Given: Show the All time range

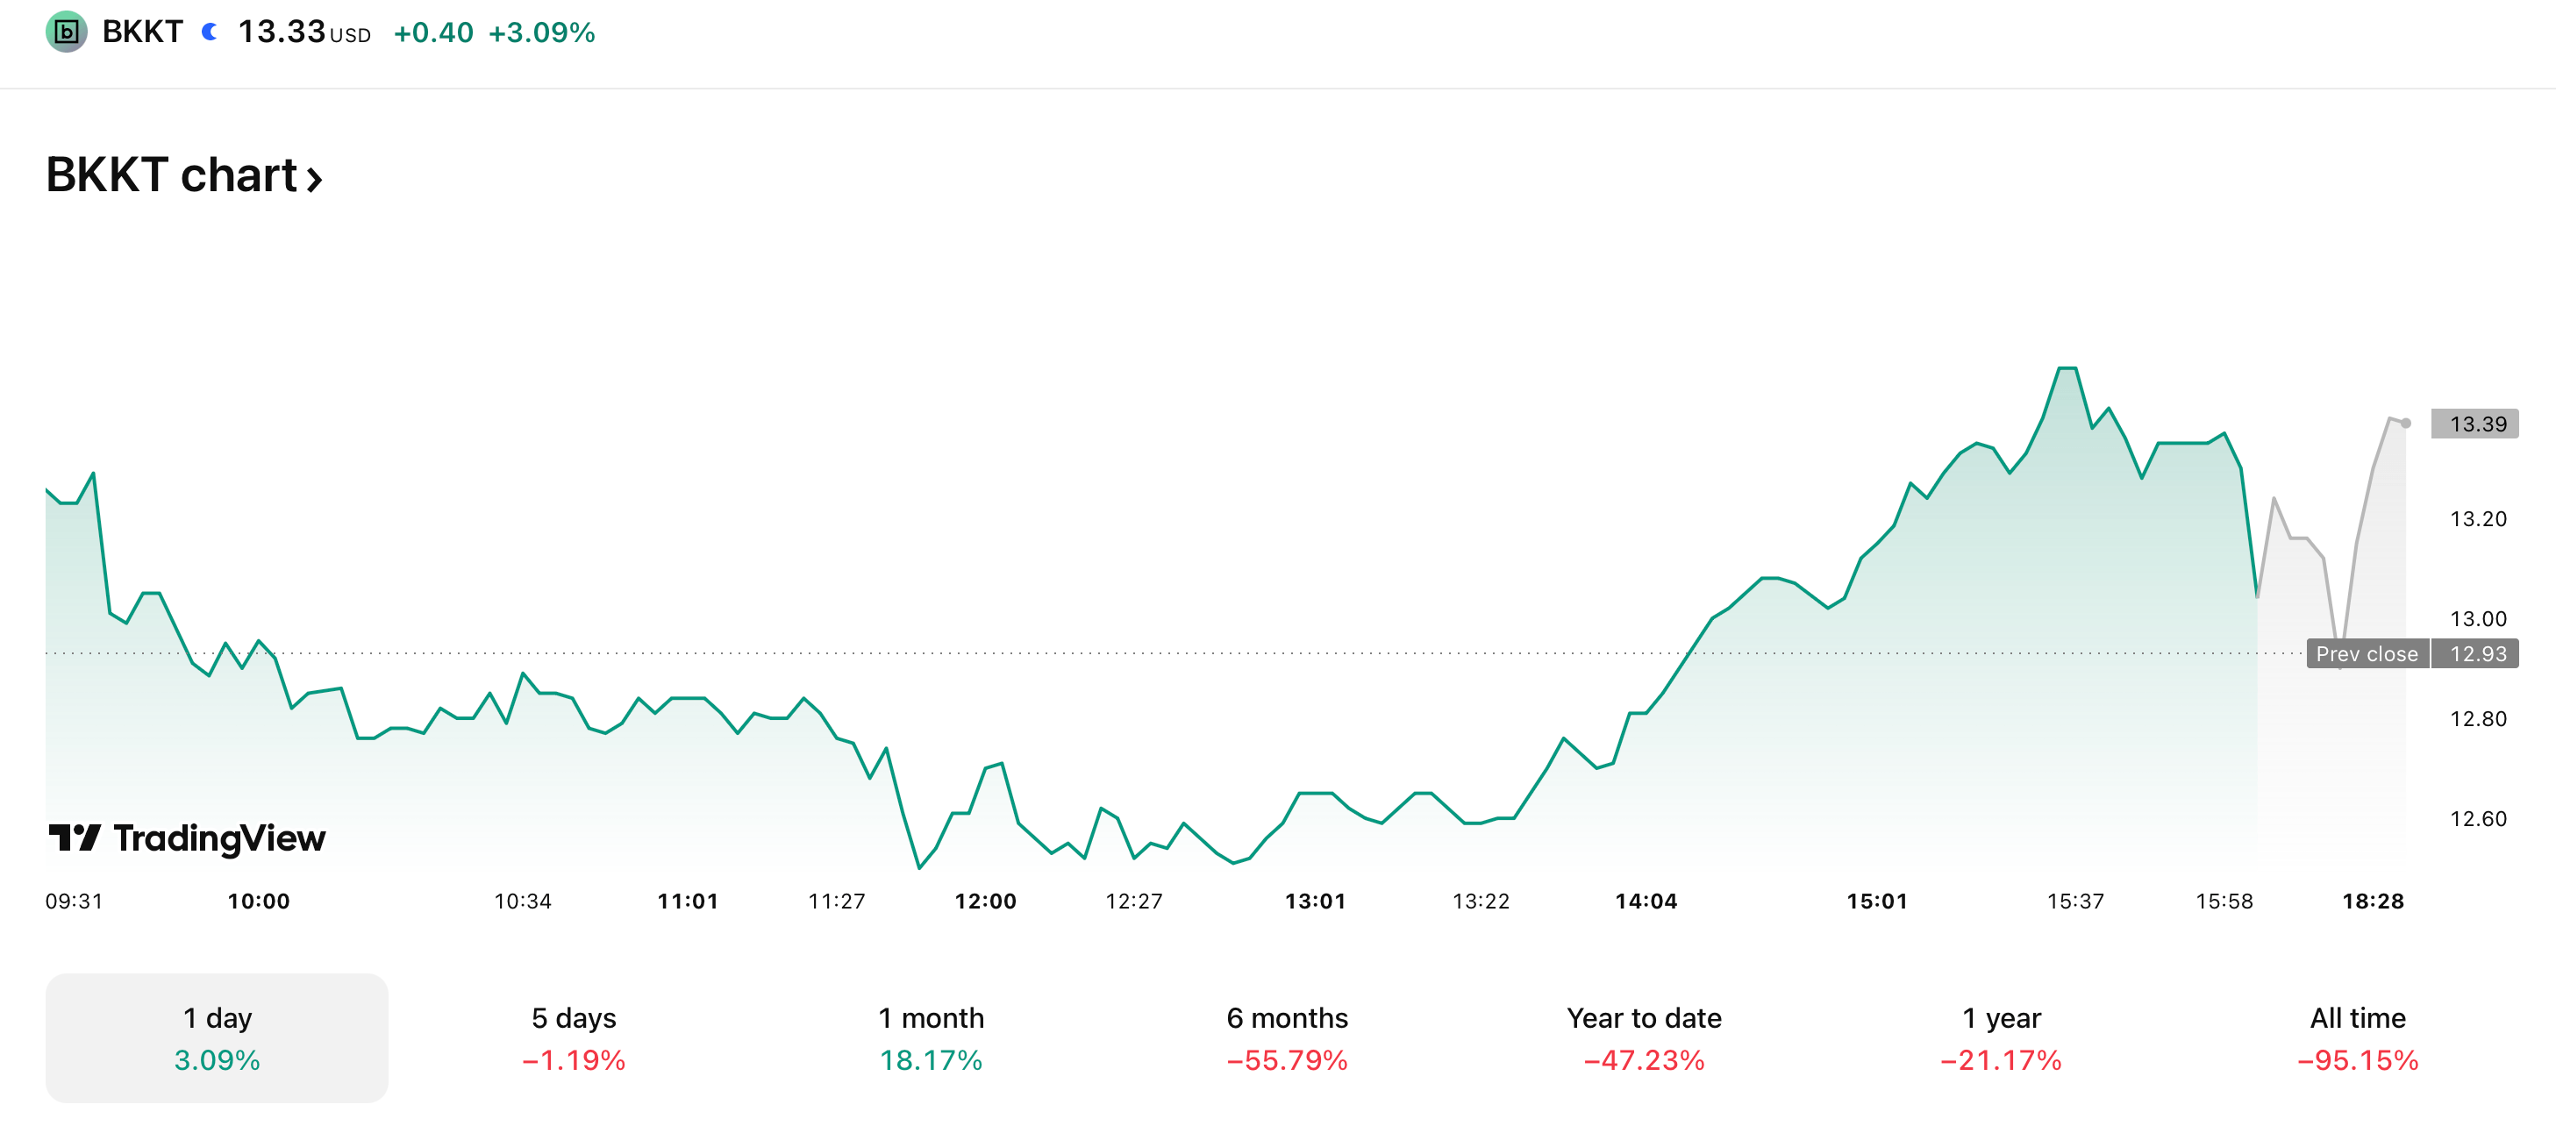Looking at the screenshot, I should point(2358,1037).
